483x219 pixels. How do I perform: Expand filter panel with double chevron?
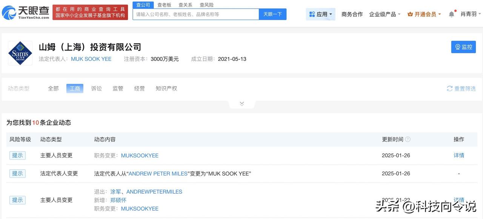(242, 103)
